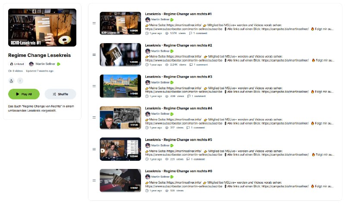
Task: Click the verified badge in playlist sidebar
Action: point(59,64)
